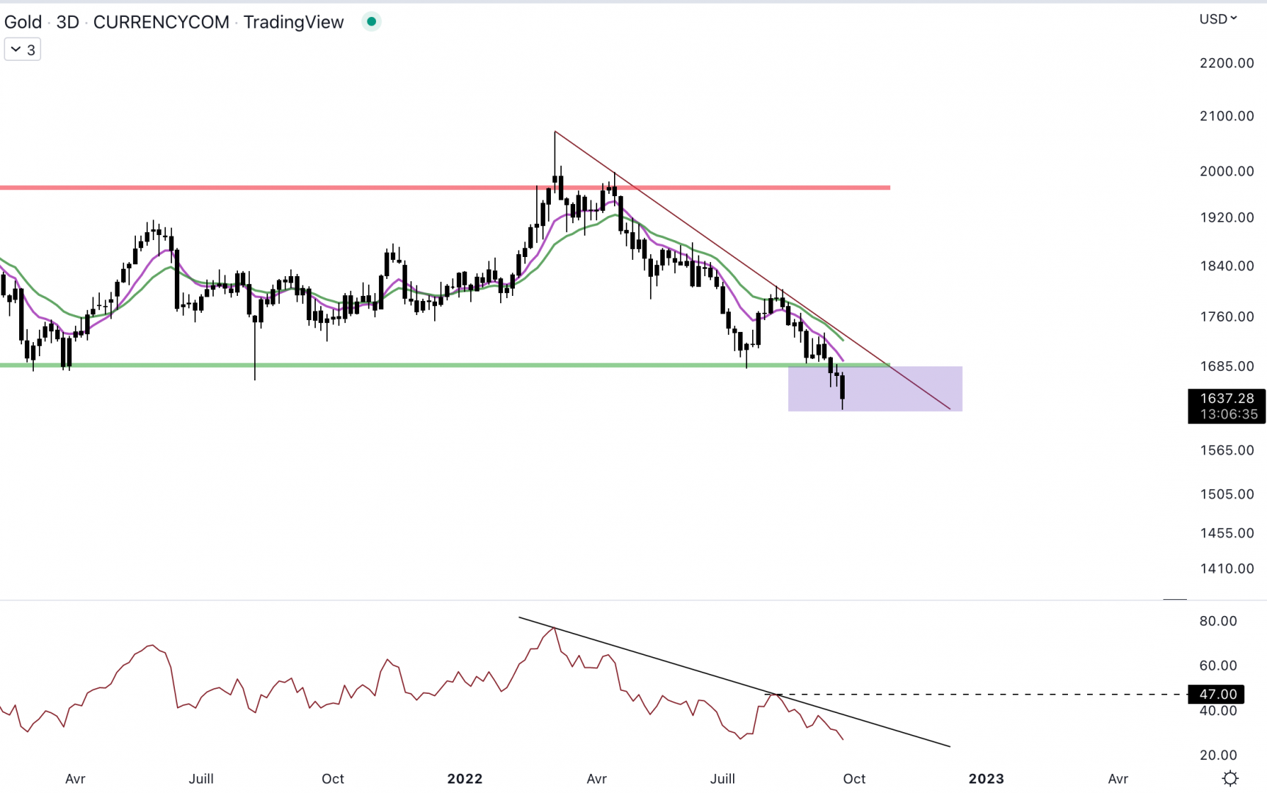This screenshot has width=1267, height=793.
Task: Click the 1505.00 price axis label
Action: click(1227, 494)
